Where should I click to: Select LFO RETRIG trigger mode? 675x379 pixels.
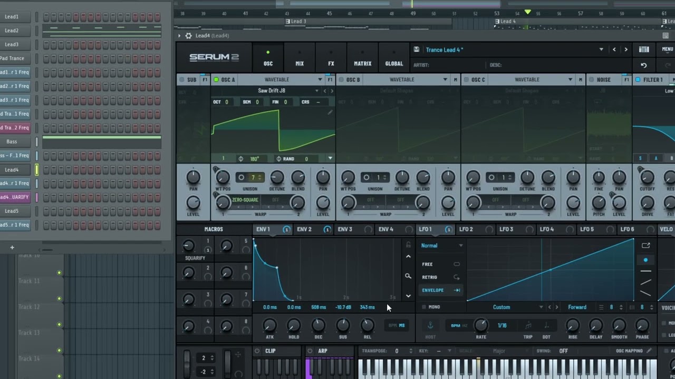(441, 277)
